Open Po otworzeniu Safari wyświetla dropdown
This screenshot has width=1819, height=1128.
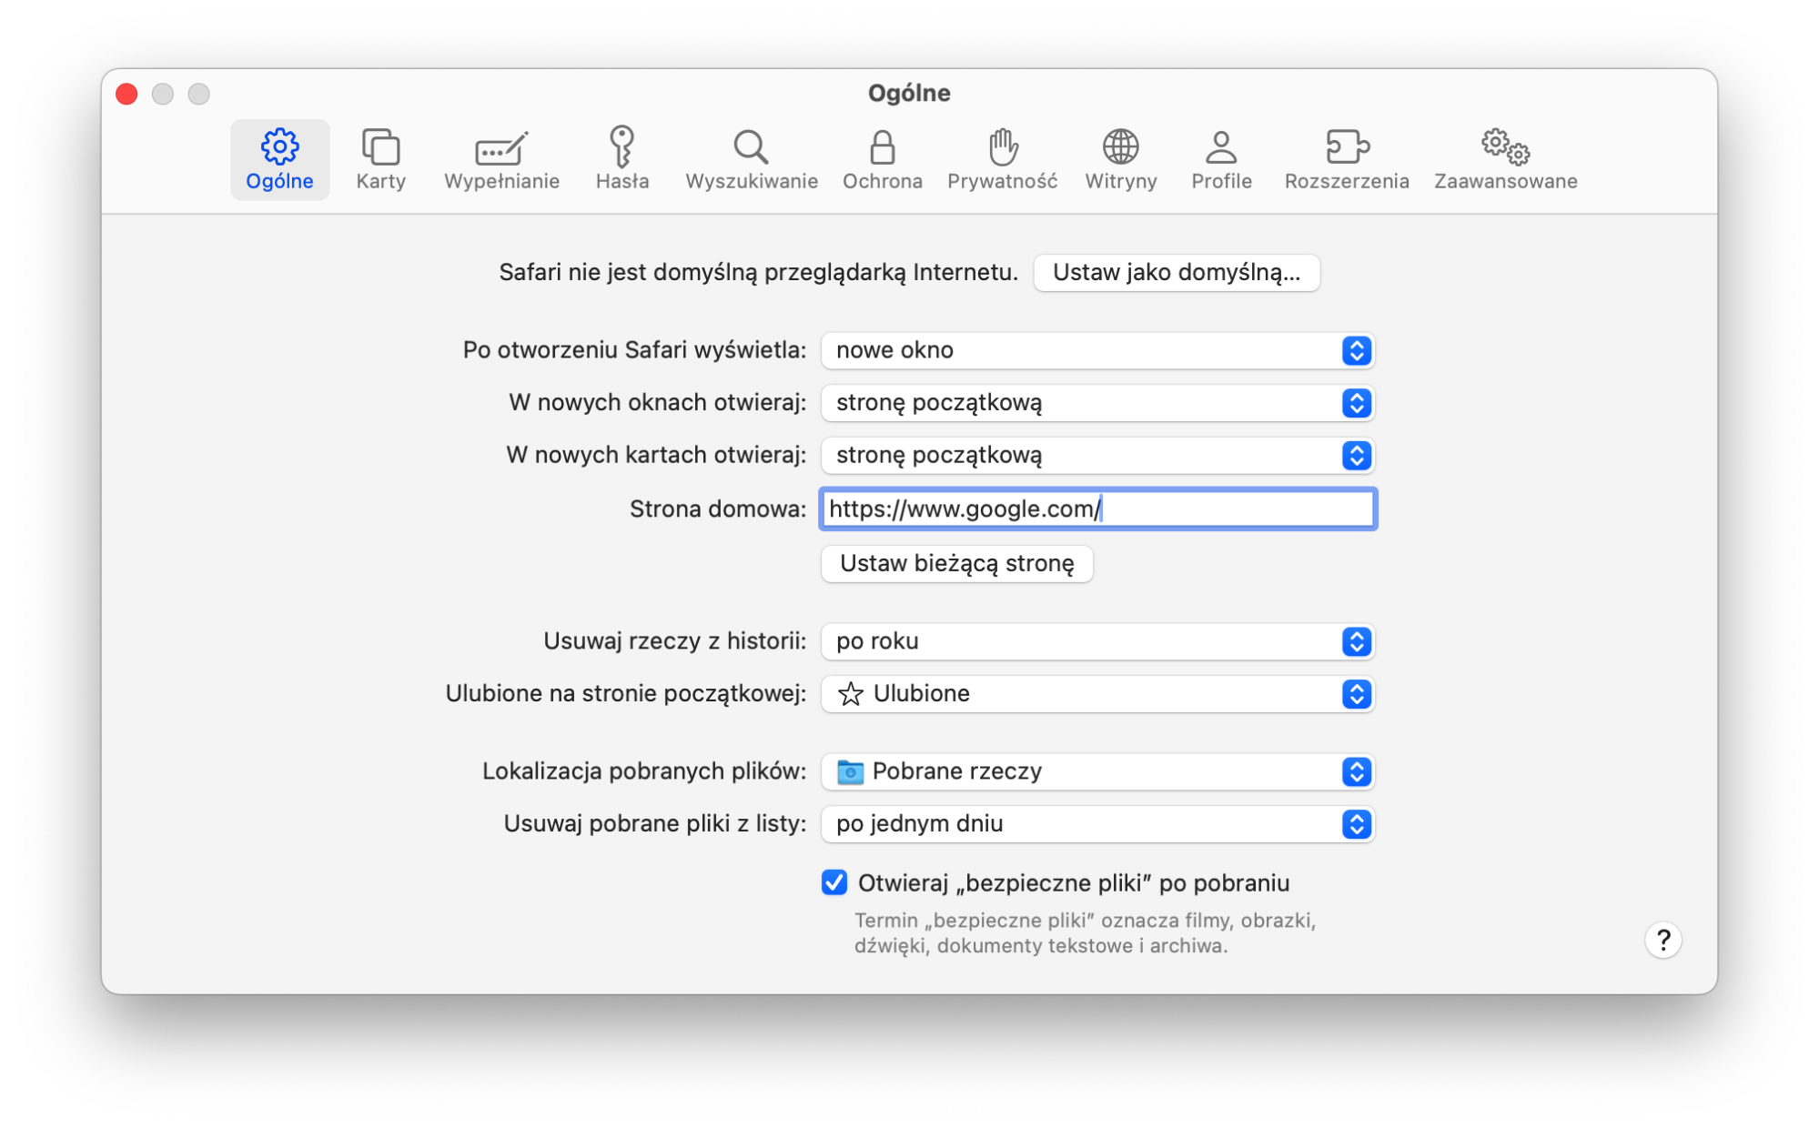tap(1097, 350)
